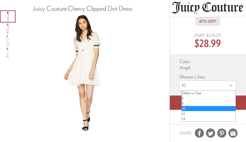Click the Juicy Couture Cherry Clipped Dot Dress title
Viewport: 246px width, 142px height.
click(x=82, y=9)
